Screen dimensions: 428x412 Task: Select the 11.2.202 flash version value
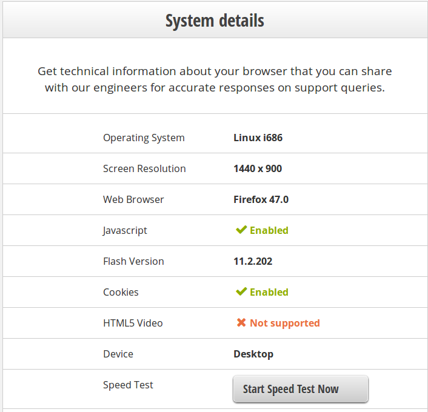click(253, 261)
